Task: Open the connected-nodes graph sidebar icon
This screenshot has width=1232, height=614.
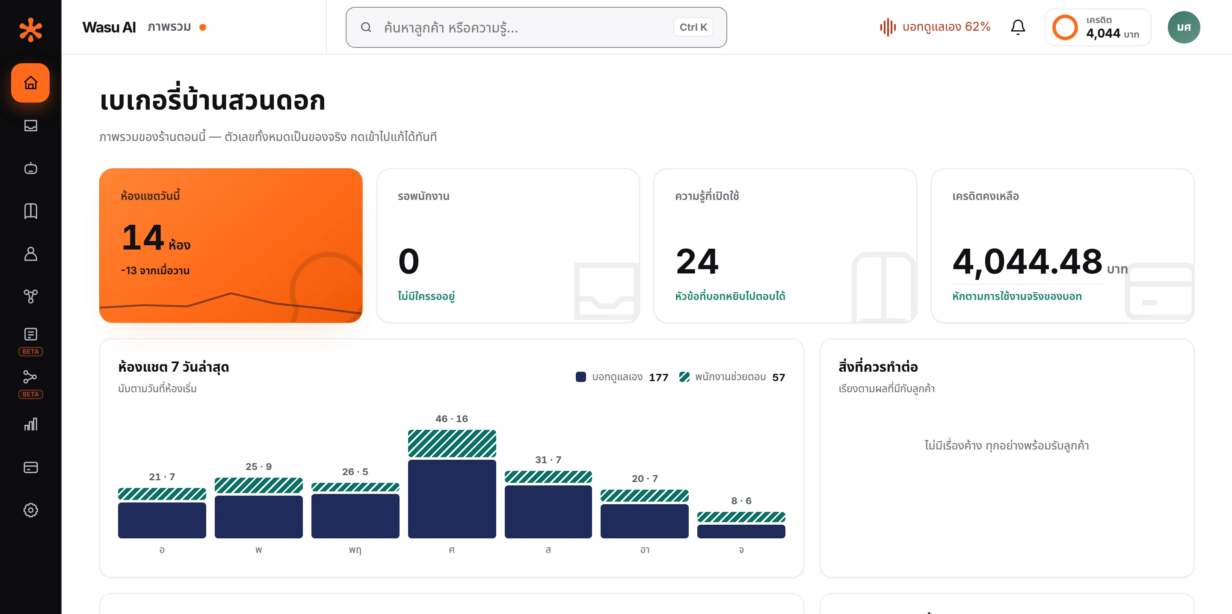Action: (31, 296)
